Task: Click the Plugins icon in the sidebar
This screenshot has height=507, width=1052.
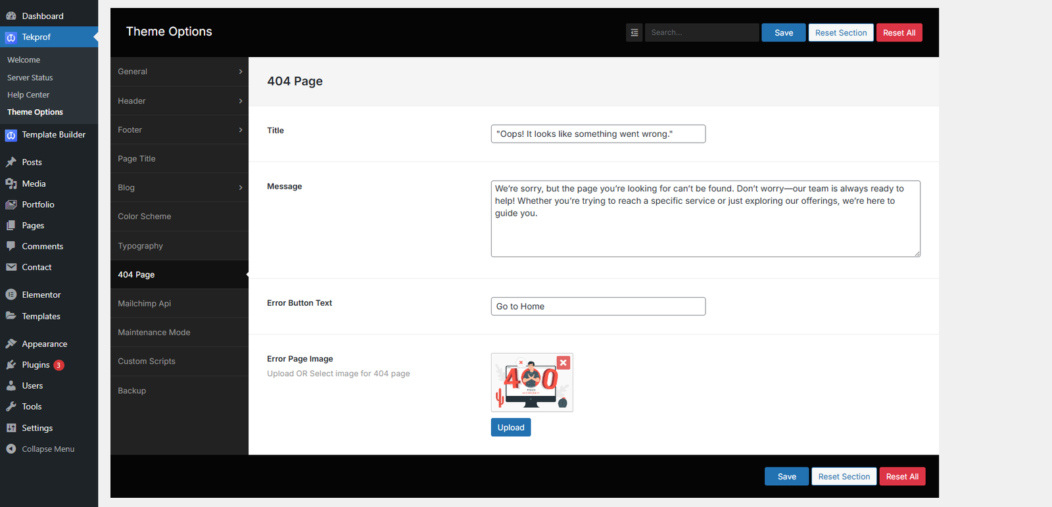Action: [x=11, y=365]
